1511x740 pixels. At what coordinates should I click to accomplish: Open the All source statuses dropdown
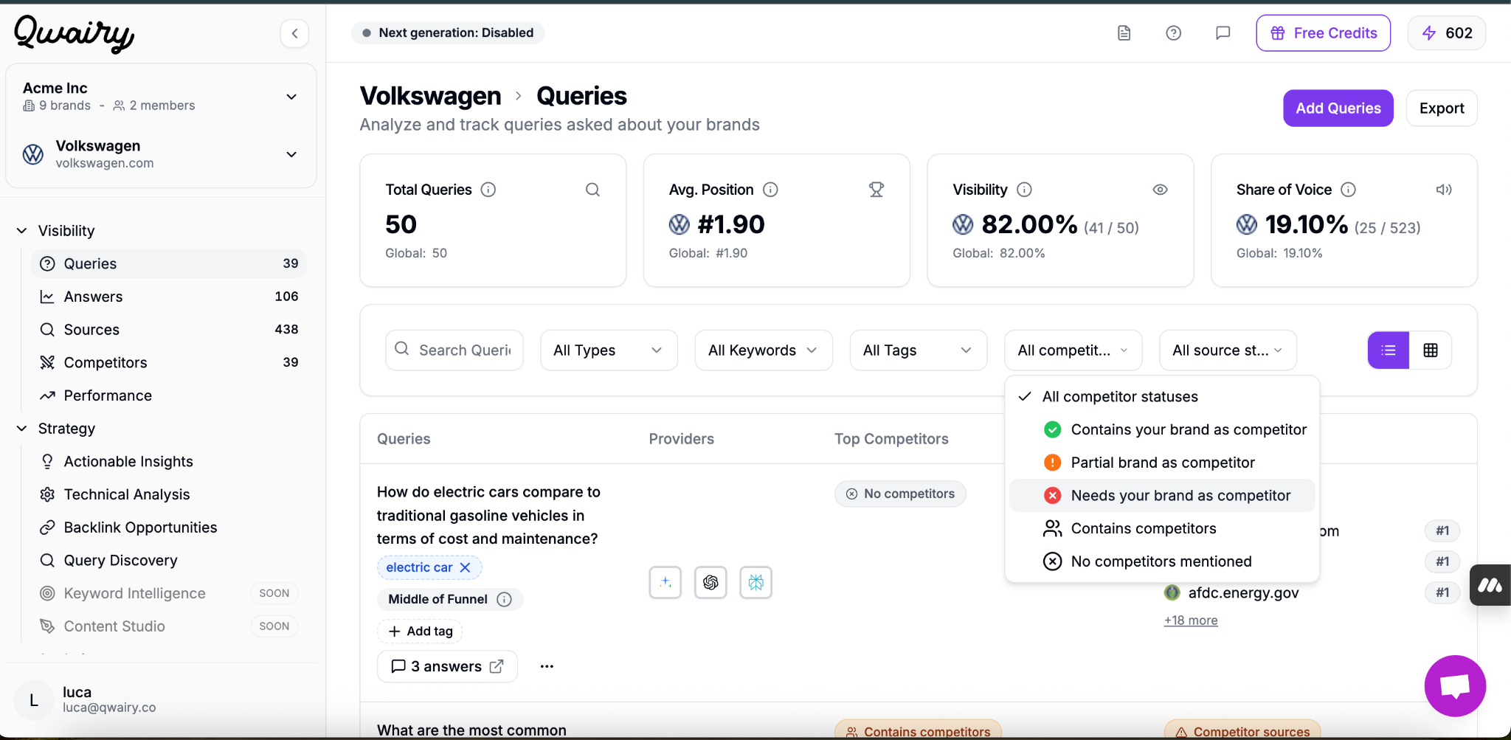[1228, 350]
